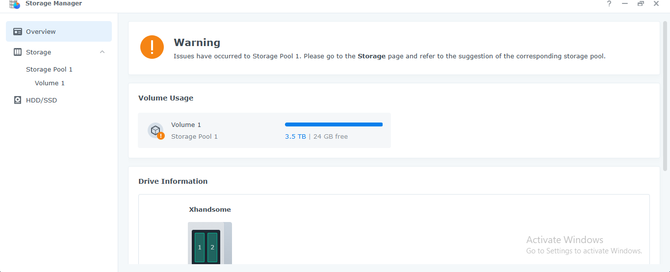Image resolution: width=670 pixels, height=272 pixels.
Task: Collapse the Storage section chevron
Action: point(102,52)
